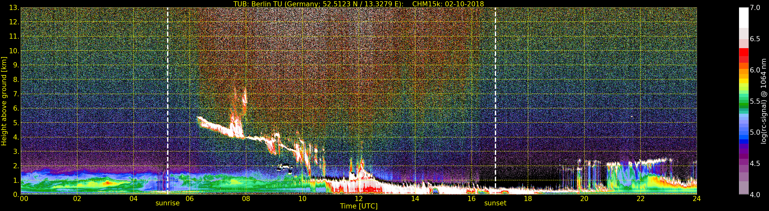
Task: Click the dashed white sunset marker line
Action: tap(495, 101)
